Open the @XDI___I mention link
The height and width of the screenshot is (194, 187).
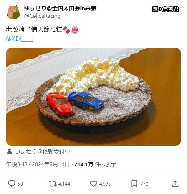[x=20, y=39]
